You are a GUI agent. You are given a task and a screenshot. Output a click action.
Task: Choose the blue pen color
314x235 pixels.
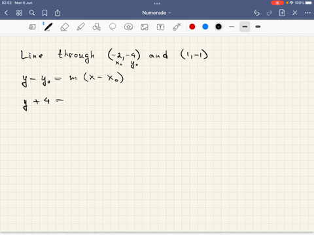205,27
